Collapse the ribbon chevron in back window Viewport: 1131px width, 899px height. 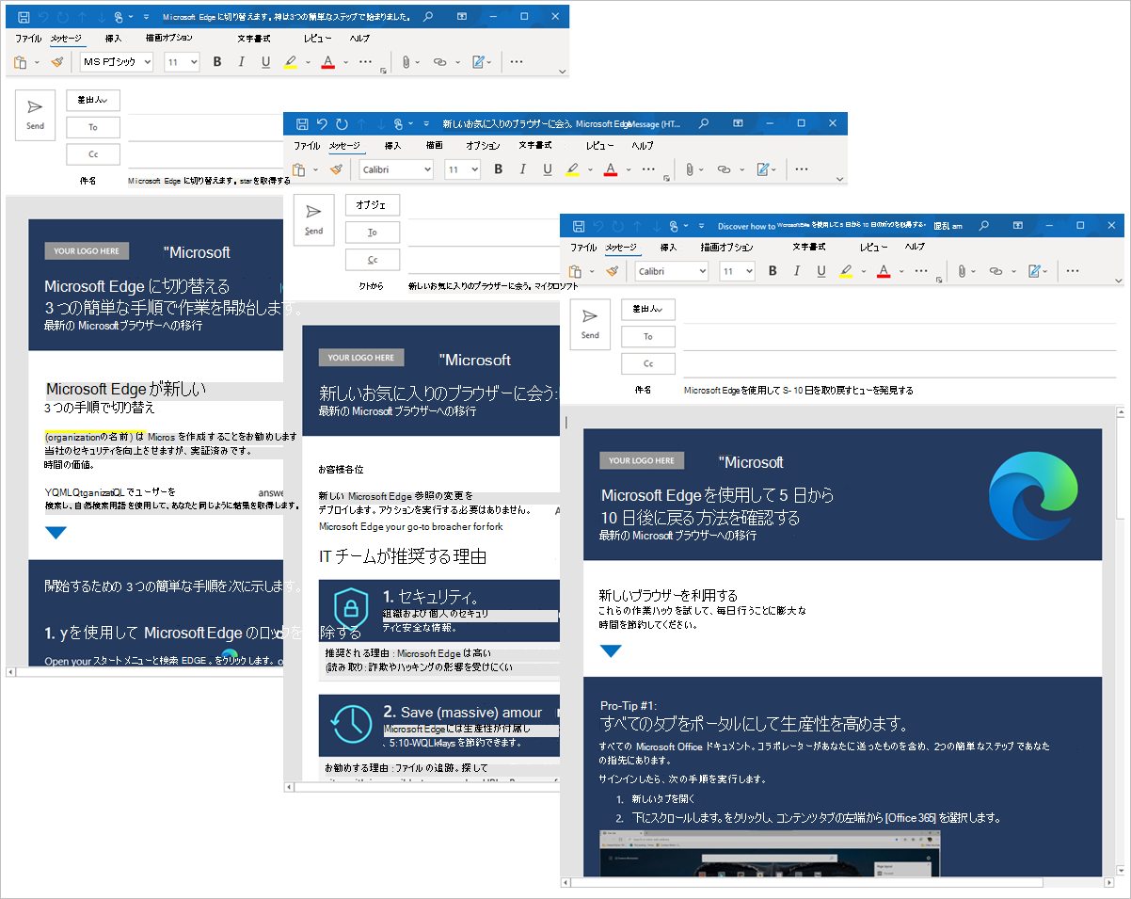click(x=563, y=72)
